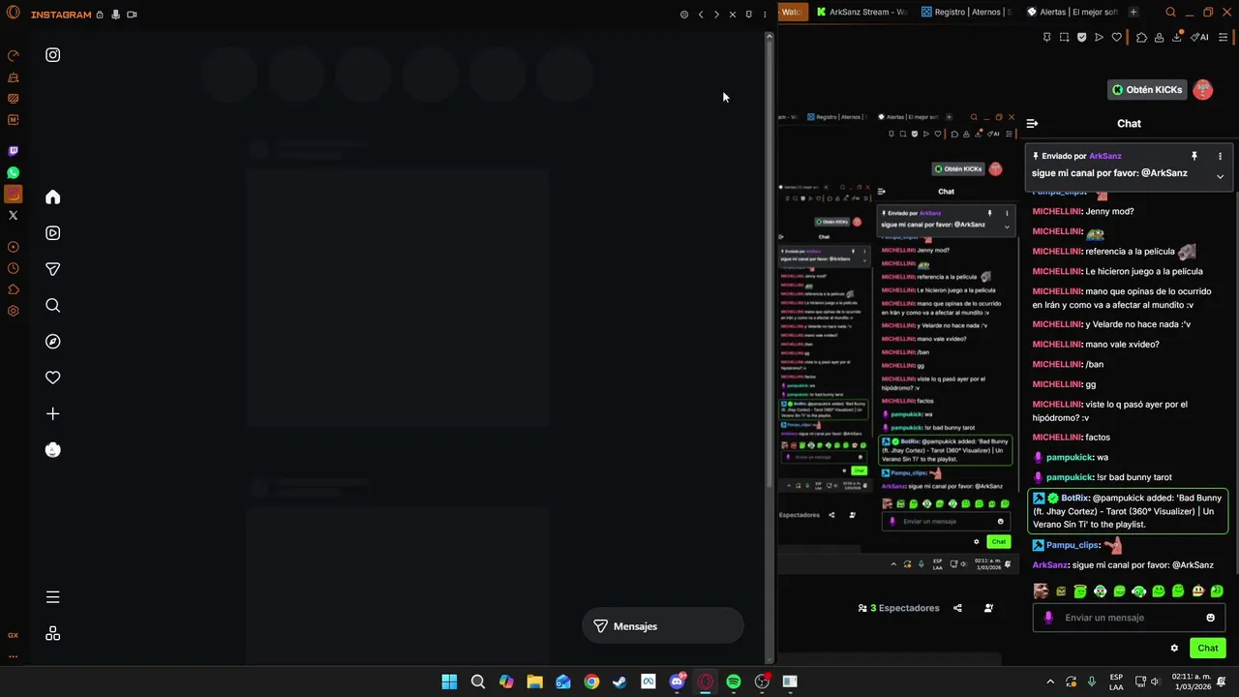Open the volume control in system tray
Viewport: 1239px width, 697px height.
pyautogui.click(x=1157, y=682)
